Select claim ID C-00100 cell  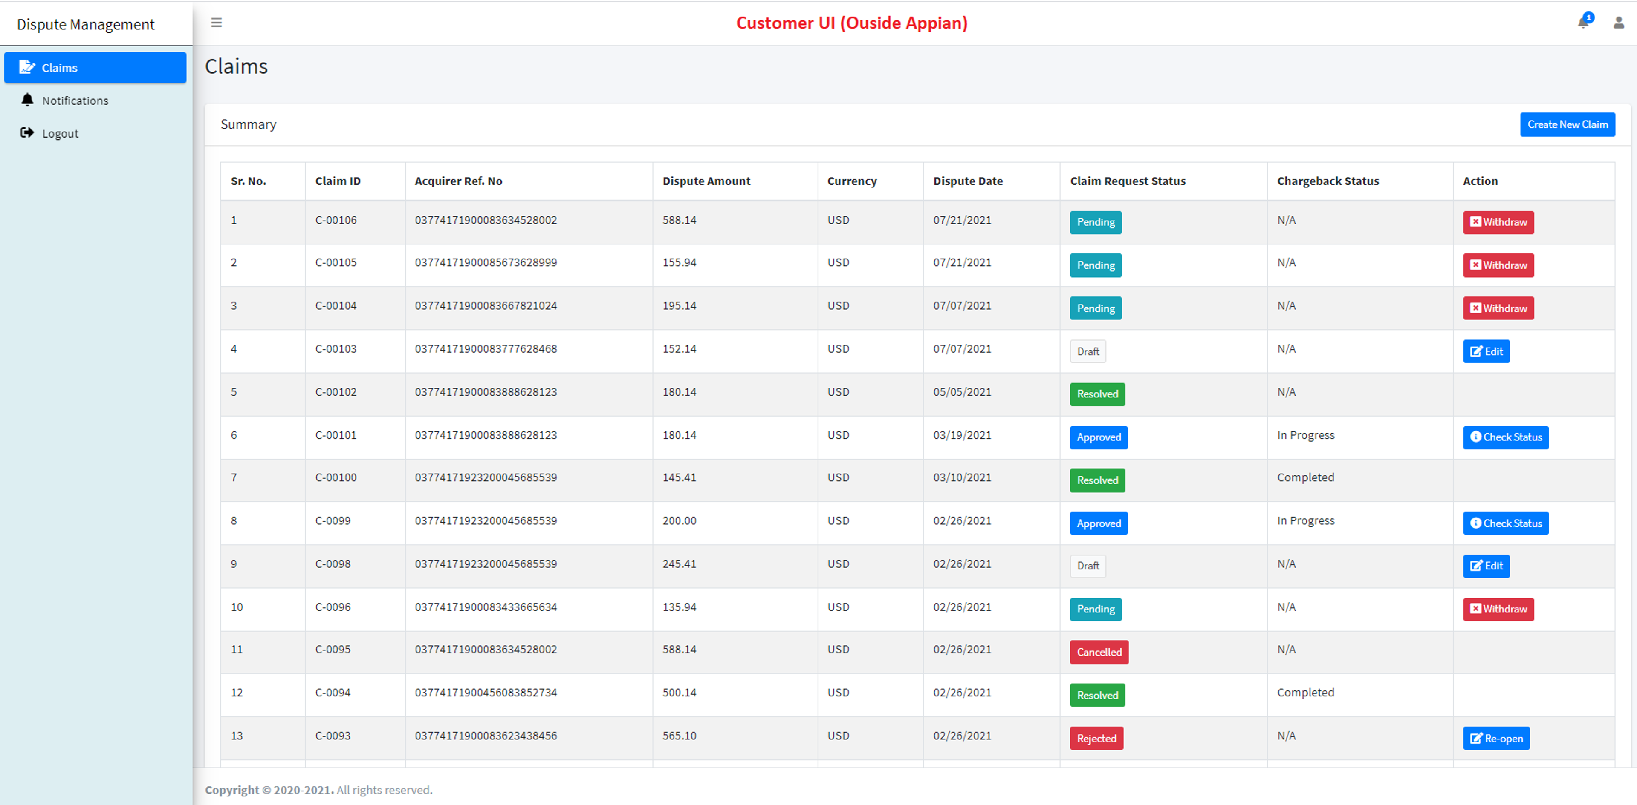point(335,477)
